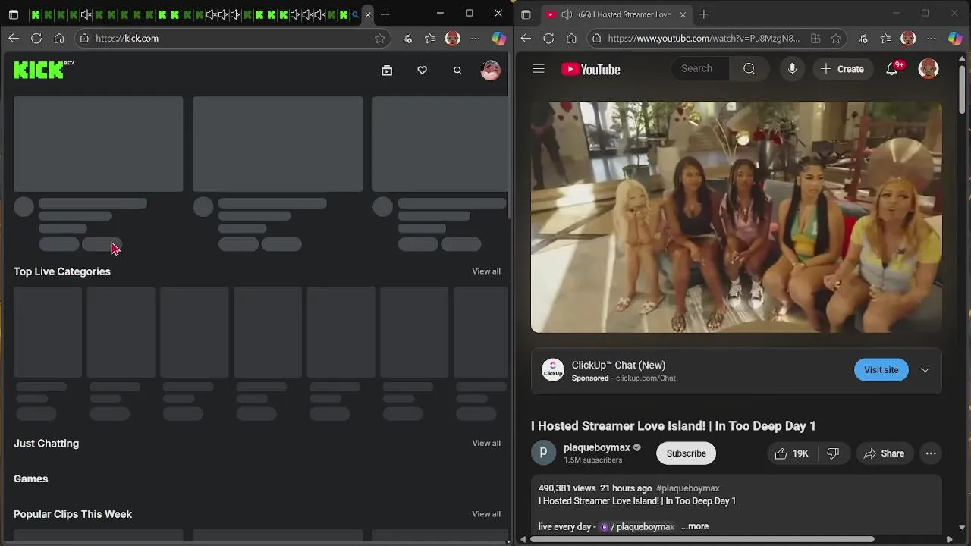Viewport: 971px width, 546px height.
Task: Open browser profile avatar in YouTube window toolbar
Action: pyautogui.click(x=908, y=38)
